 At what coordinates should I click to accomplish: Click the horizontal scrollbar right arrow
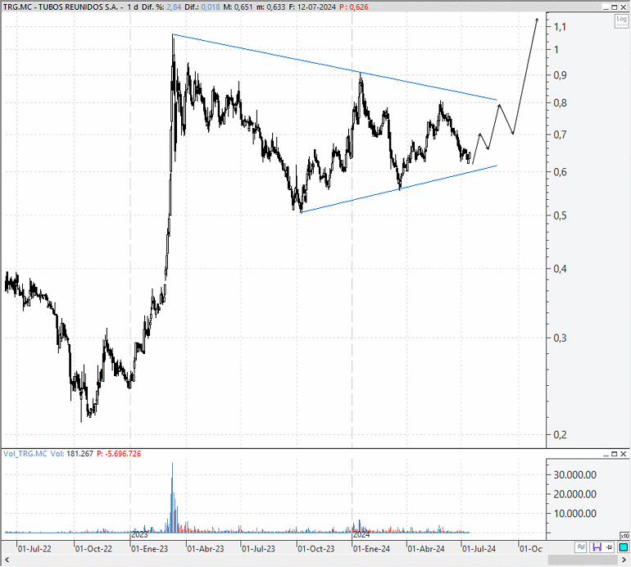point(624,560)
